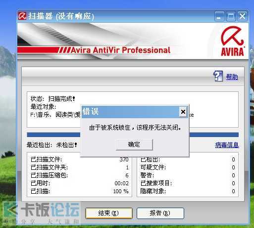Minimize the 扫描器 window
Image resolution: width=254 pixels, height=228 pixels.
(x=219, y=16)
